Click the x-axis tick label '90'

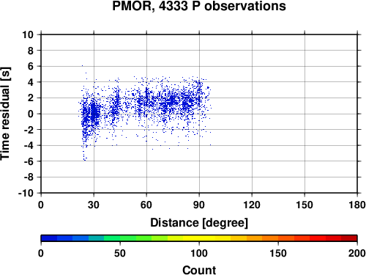click(199, 205)
